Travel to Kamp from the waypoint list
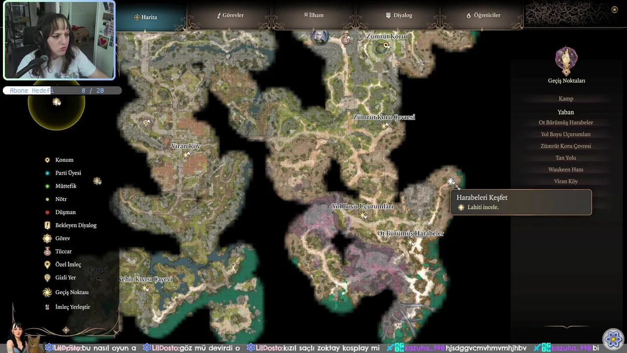 tap(566, 99)
